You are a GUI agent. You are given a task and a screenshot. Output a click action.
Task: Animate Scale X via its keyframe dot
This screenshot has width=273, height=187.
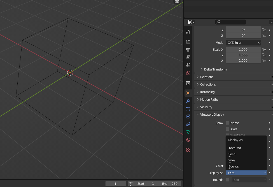(x=270, y=50)
